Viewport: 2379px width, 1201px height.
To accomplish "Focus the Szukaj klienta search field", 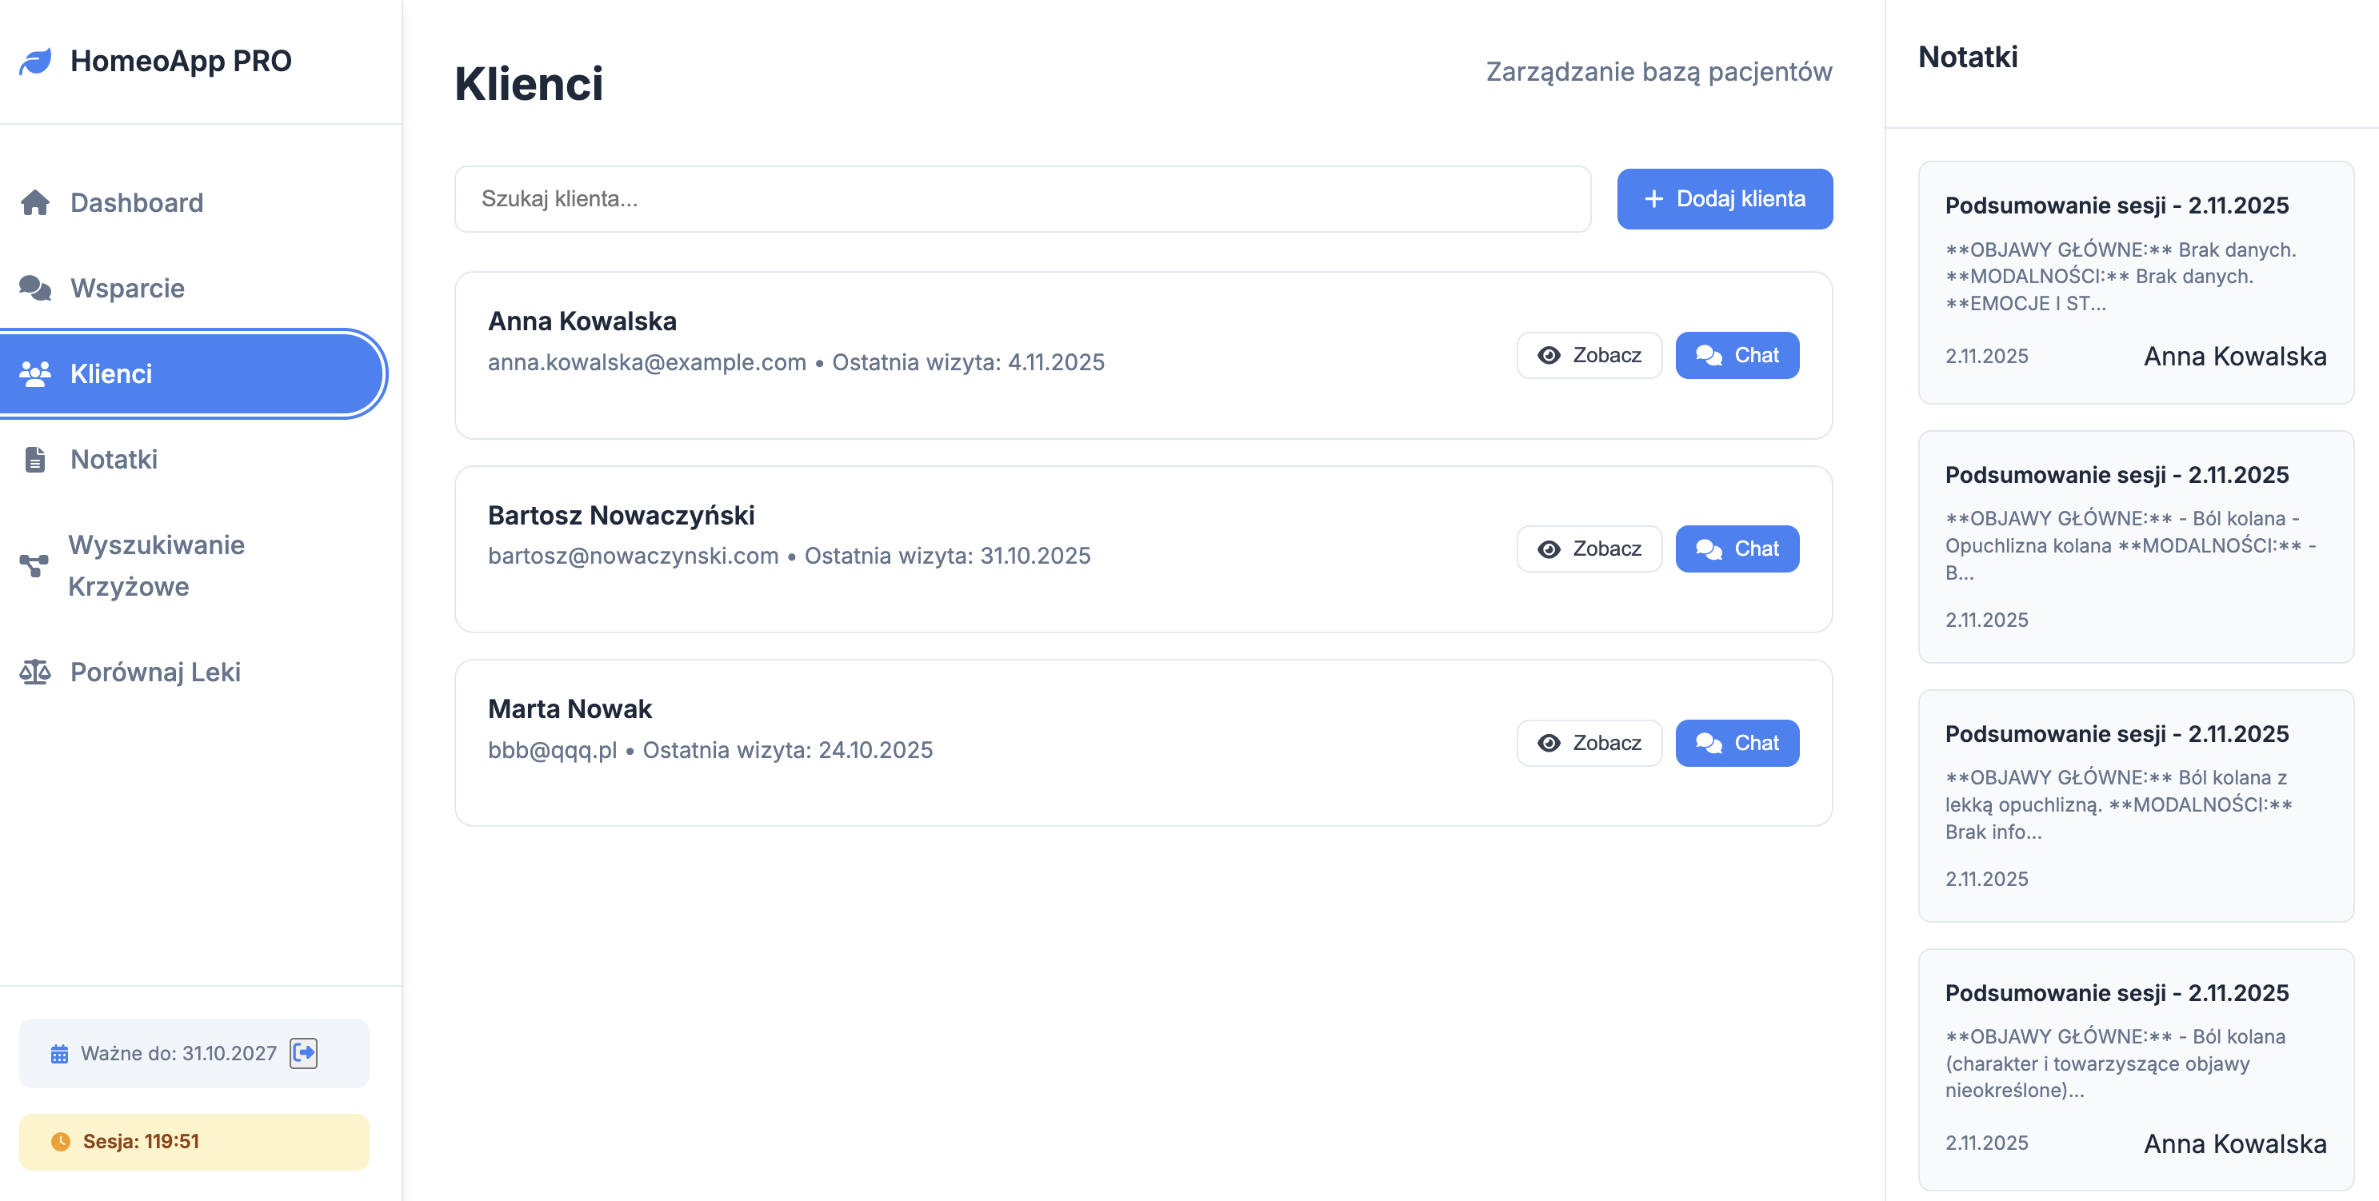I will pyautogui.click(x=1022, y=198).
